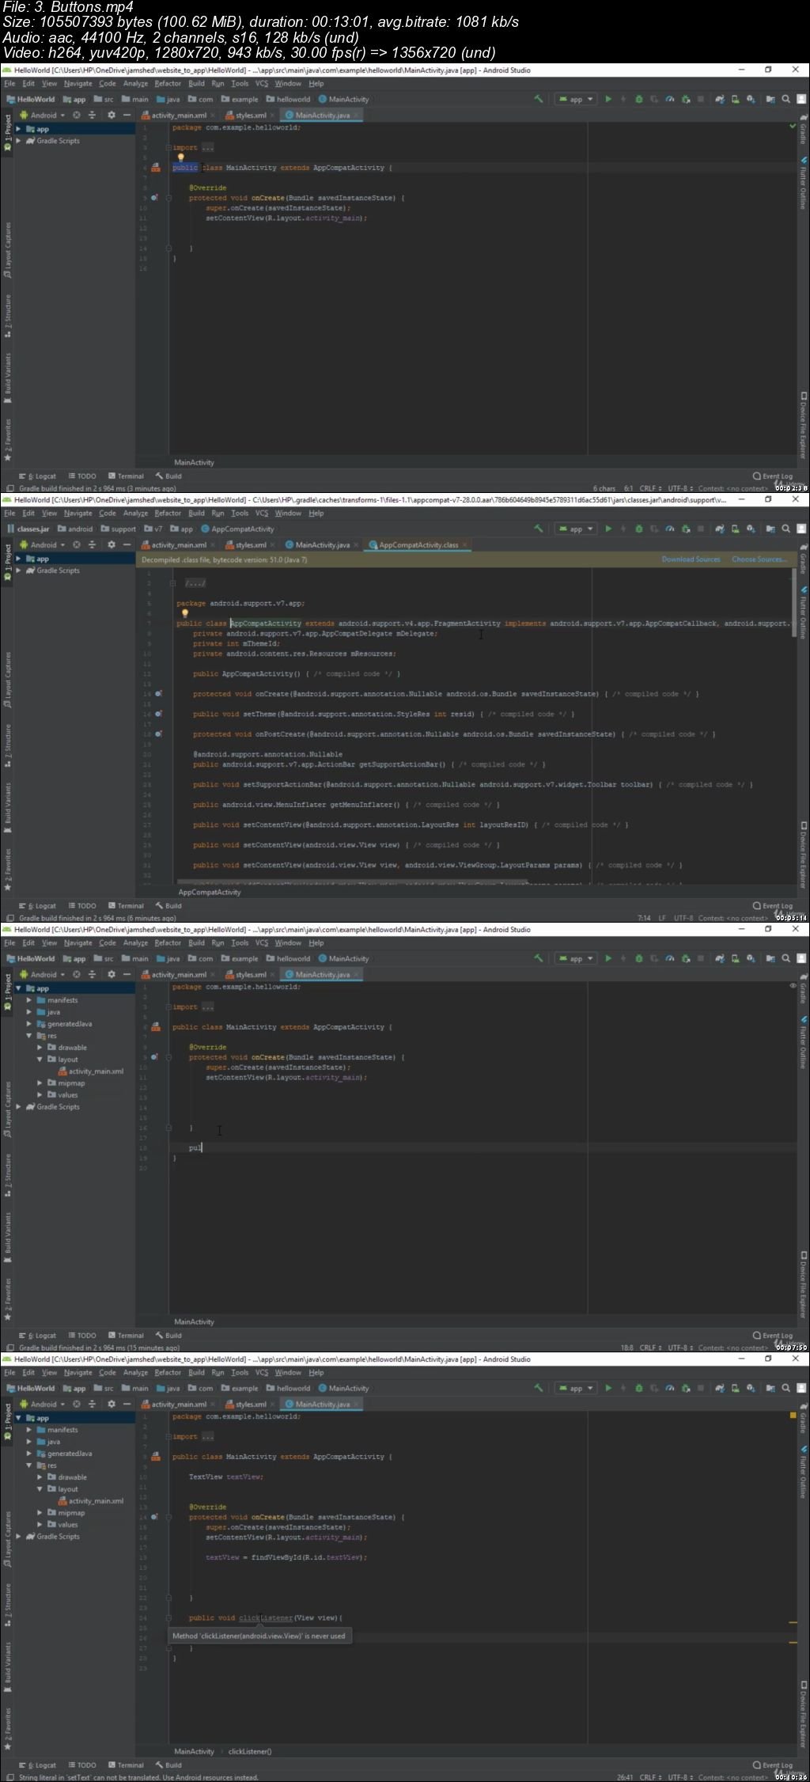
Task: Click Sync Project icon in the AppCompatActivity.class frame
Action: pos(720,529)
